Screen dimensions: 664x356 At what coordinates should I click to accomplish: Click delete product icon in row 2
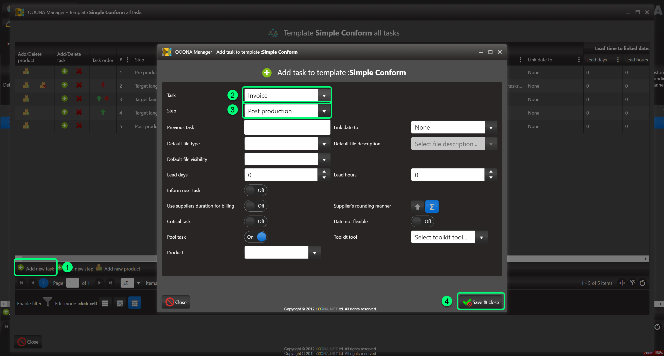(43, 85)
